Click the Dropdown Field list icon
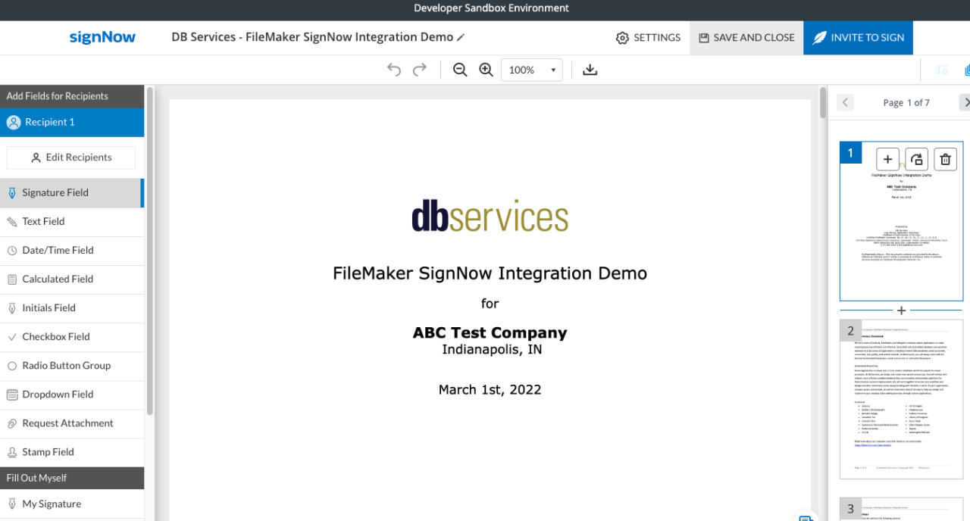The width and height of the screenshot is (970, 521). tap(12, 394)
